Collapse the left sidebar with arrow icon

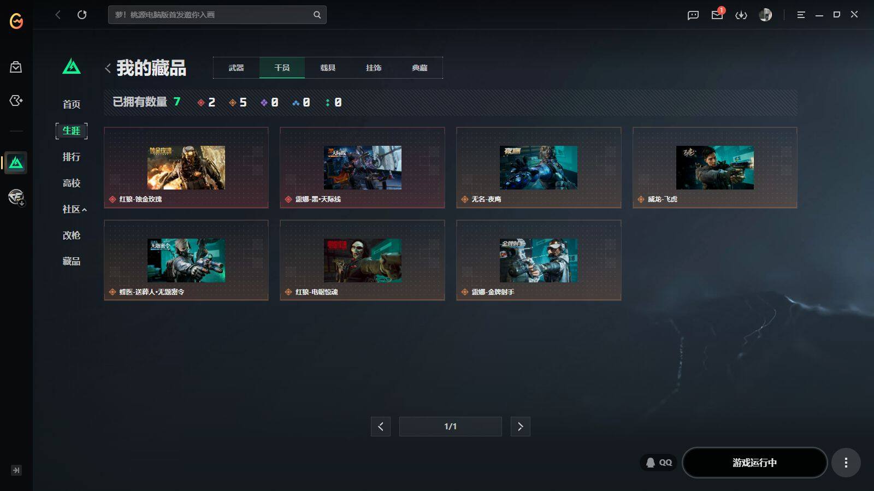click(16, 470)
